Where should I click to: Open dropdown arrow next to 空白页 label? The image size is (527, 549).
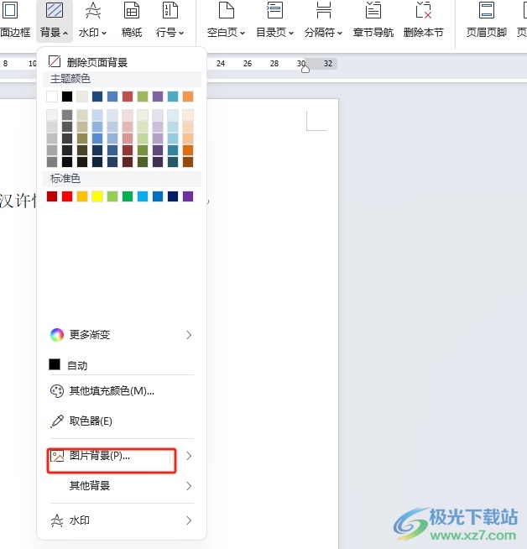point(243,34)
